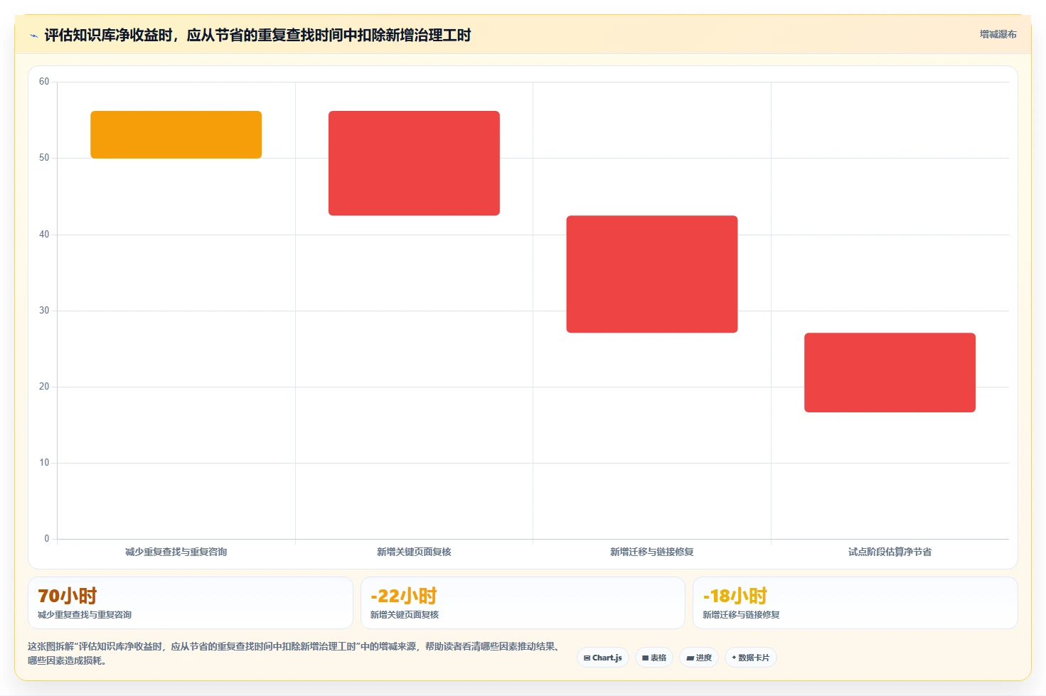The height and width of the screenshot is (696, 1046).
Task: Click the red bar for 试点阶段估算净节省
Action: [x=890, y=373]
